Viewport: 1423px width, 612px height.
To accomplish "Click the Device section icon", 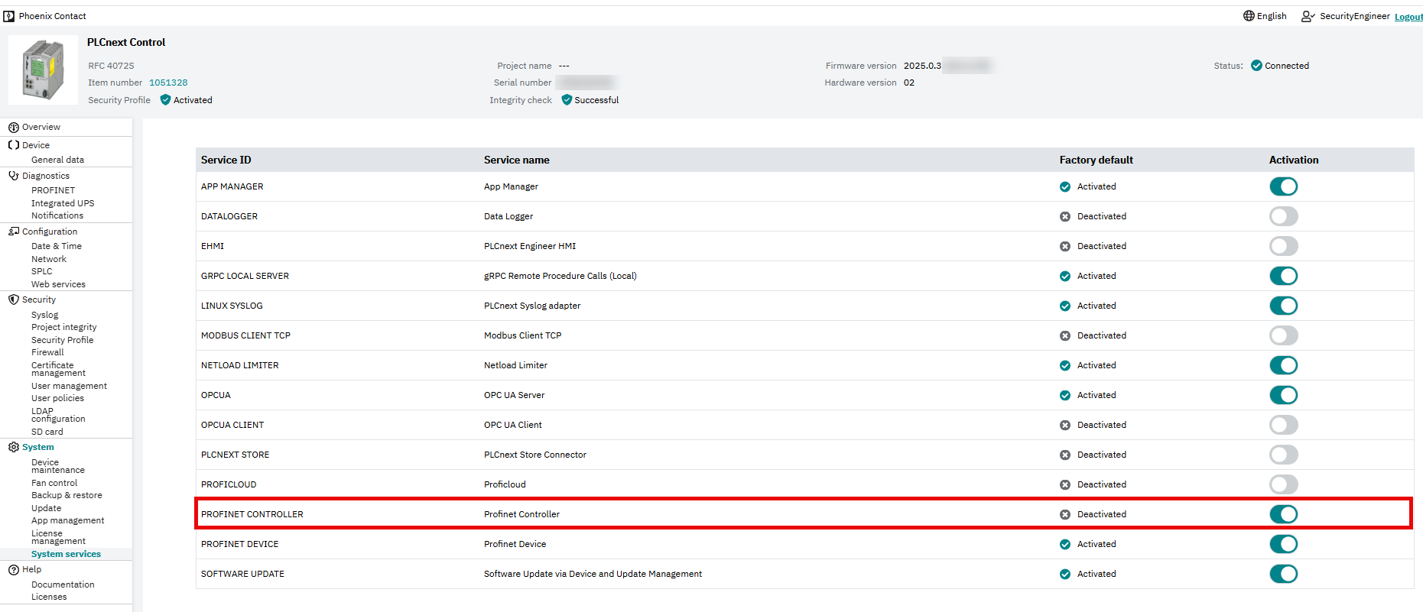I will coord(14,145).
